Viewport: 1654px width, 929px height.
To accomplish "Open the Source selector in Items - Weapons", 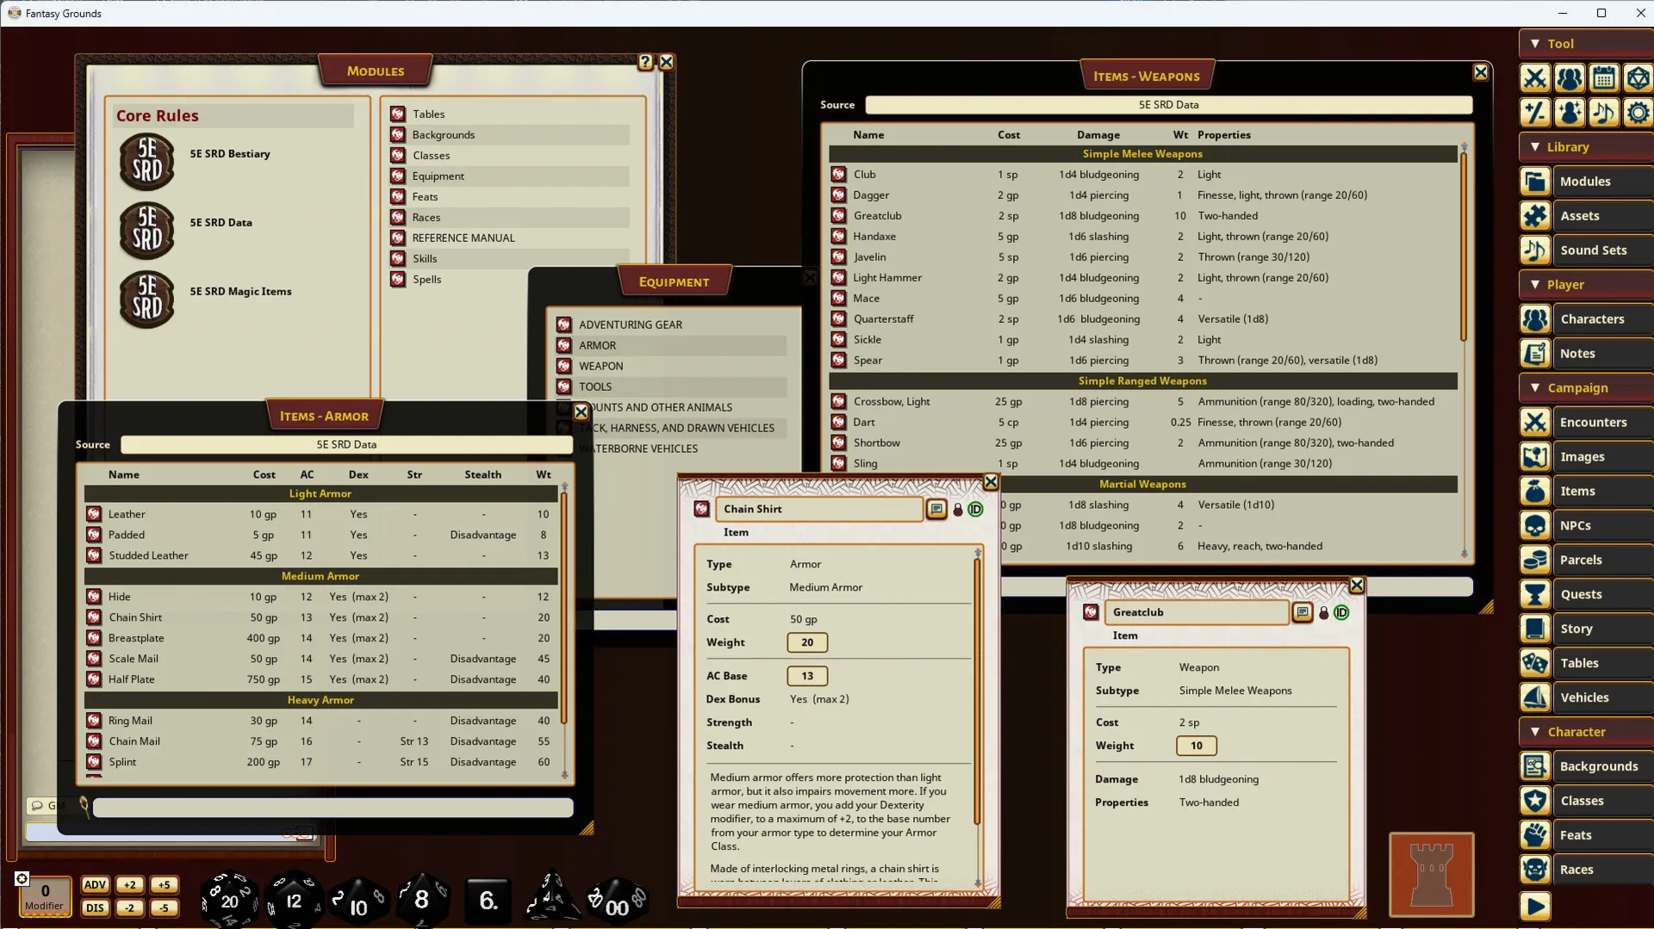I will point(1168,105).
